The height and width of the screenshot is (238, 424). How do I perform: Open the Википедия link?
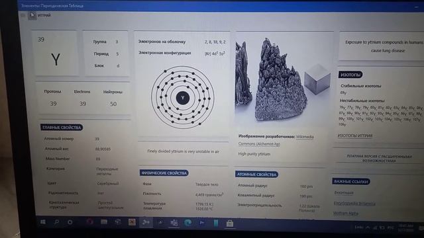coord(344,192)
